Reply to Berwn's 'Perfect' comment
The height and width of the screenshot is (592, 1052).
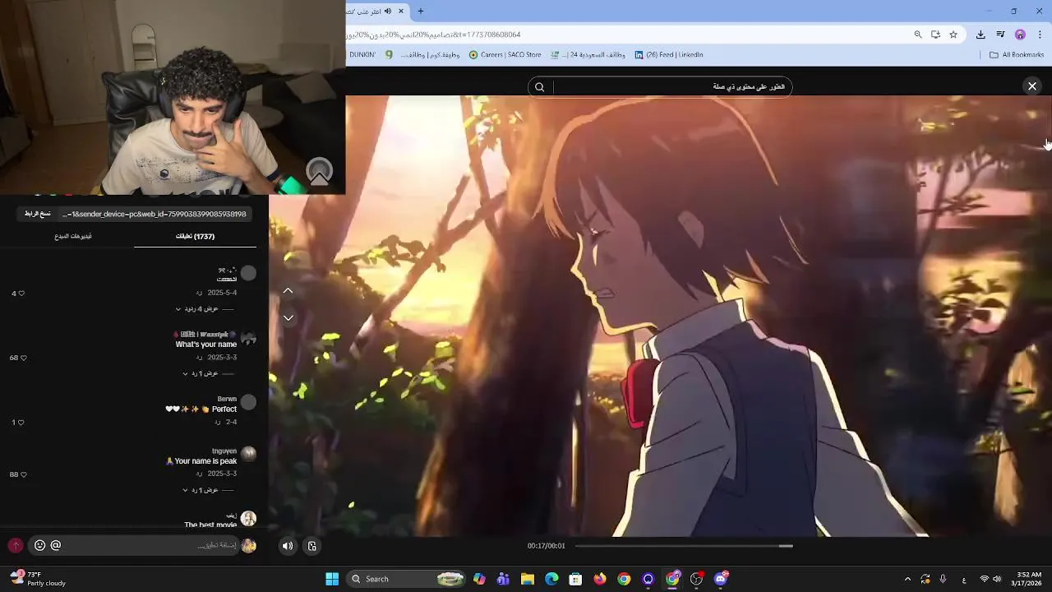pos(217,422)
